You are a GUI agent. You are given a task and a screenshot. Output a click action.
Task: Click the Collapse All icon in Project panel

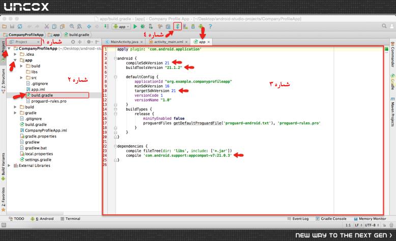coord(80,42)
